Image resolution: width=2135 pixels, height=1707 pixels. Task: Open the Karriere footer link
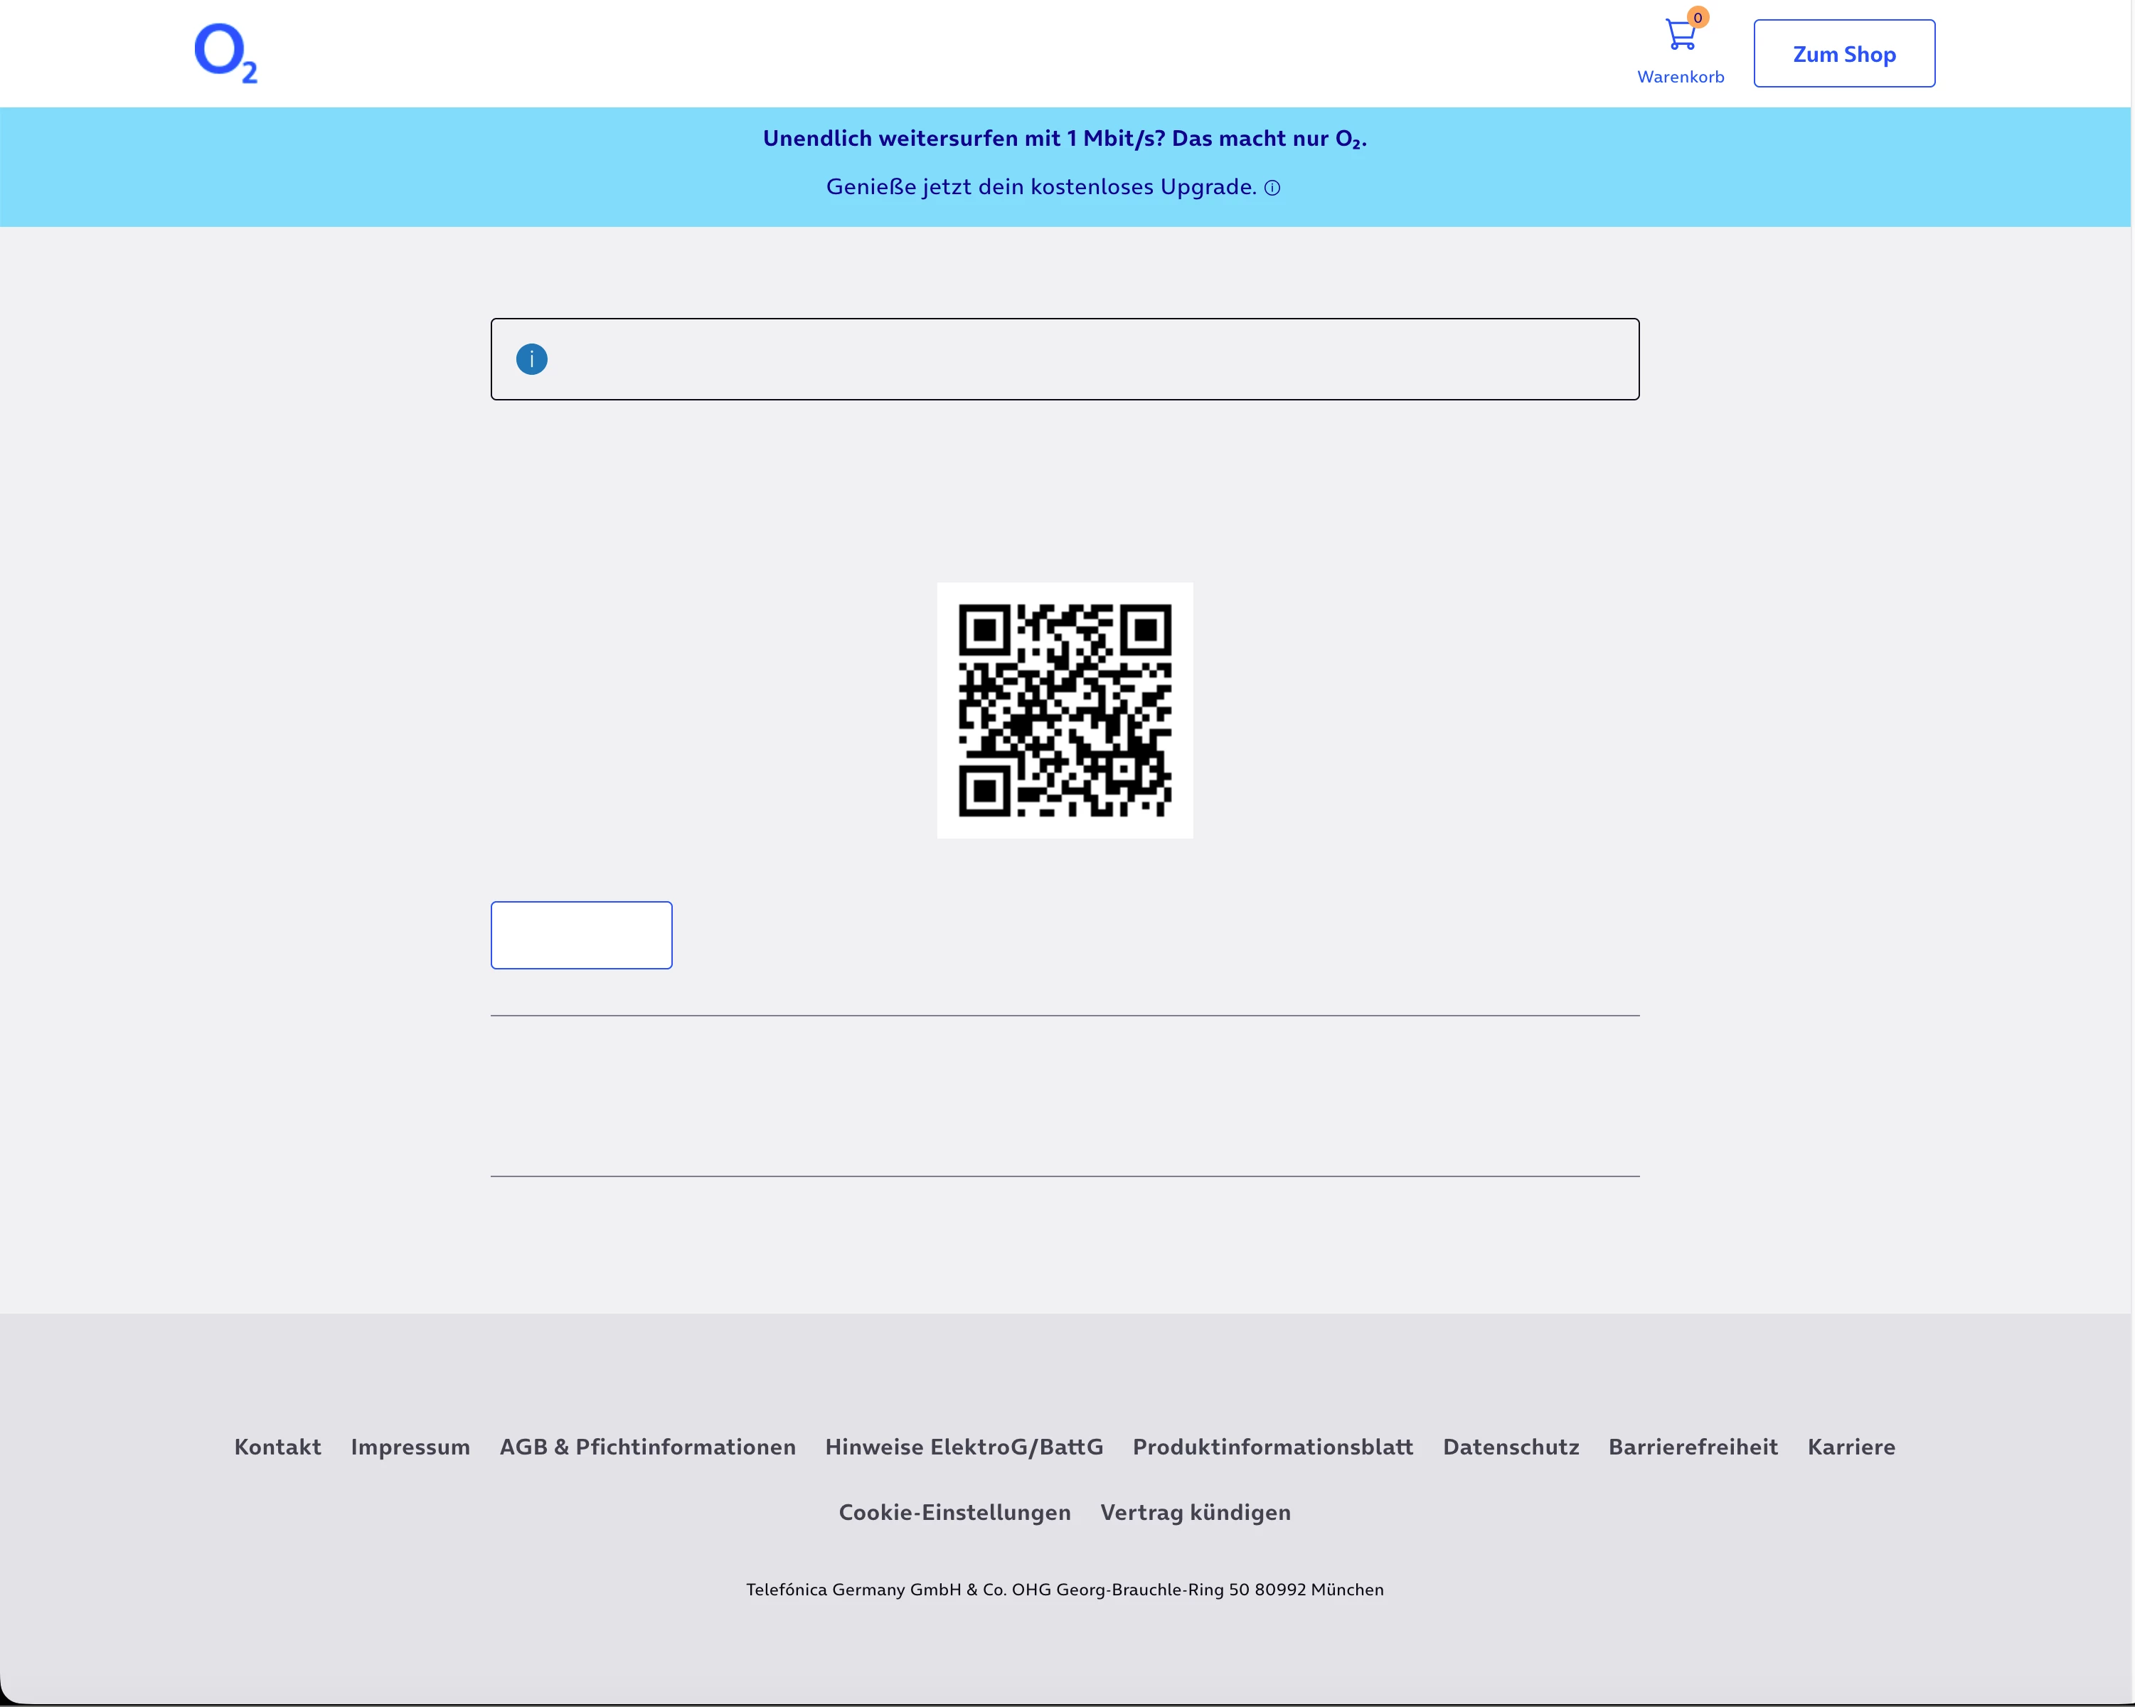pyautogui.click(x=1851, y=1447)
